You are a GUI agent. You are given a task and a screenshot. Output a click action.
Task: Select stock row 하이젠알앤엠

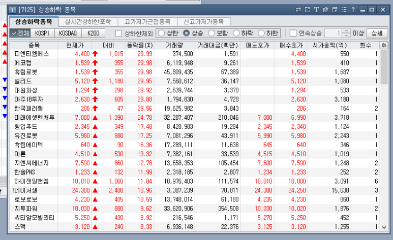[x=195, y=181]
